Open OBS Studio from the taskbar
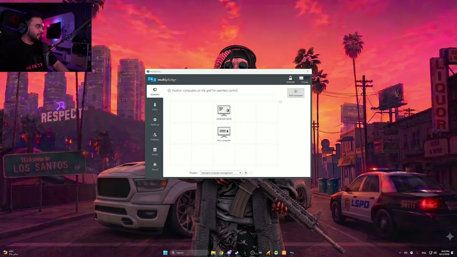Viewport: 457px width, 257px height. 252,253
